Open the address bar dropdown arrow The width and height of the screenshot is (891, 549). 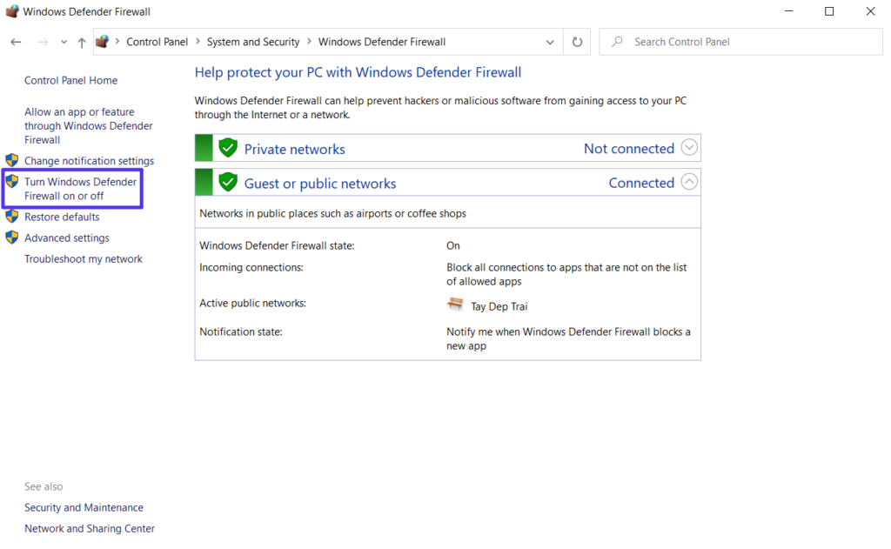coord(549,41)
